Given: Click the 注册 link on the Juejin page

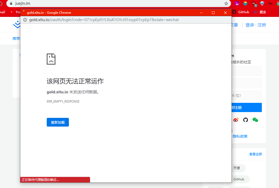Looking at the screenshot, I should 262,25.
